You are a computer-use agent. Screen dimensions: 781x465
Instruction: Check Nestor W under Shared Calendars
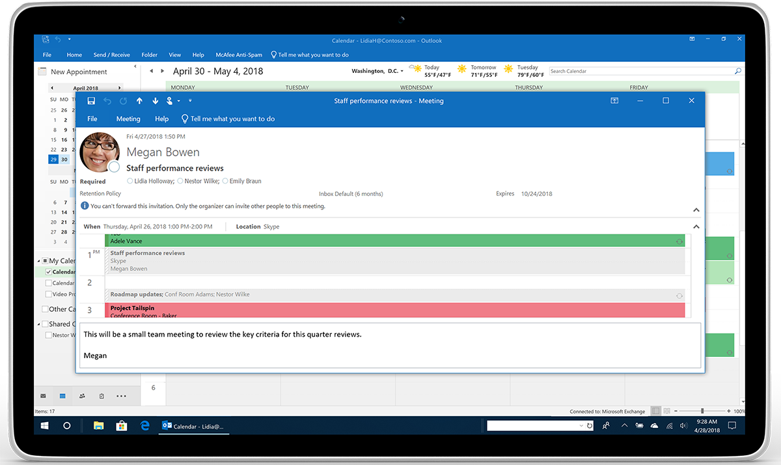point(48,335)
